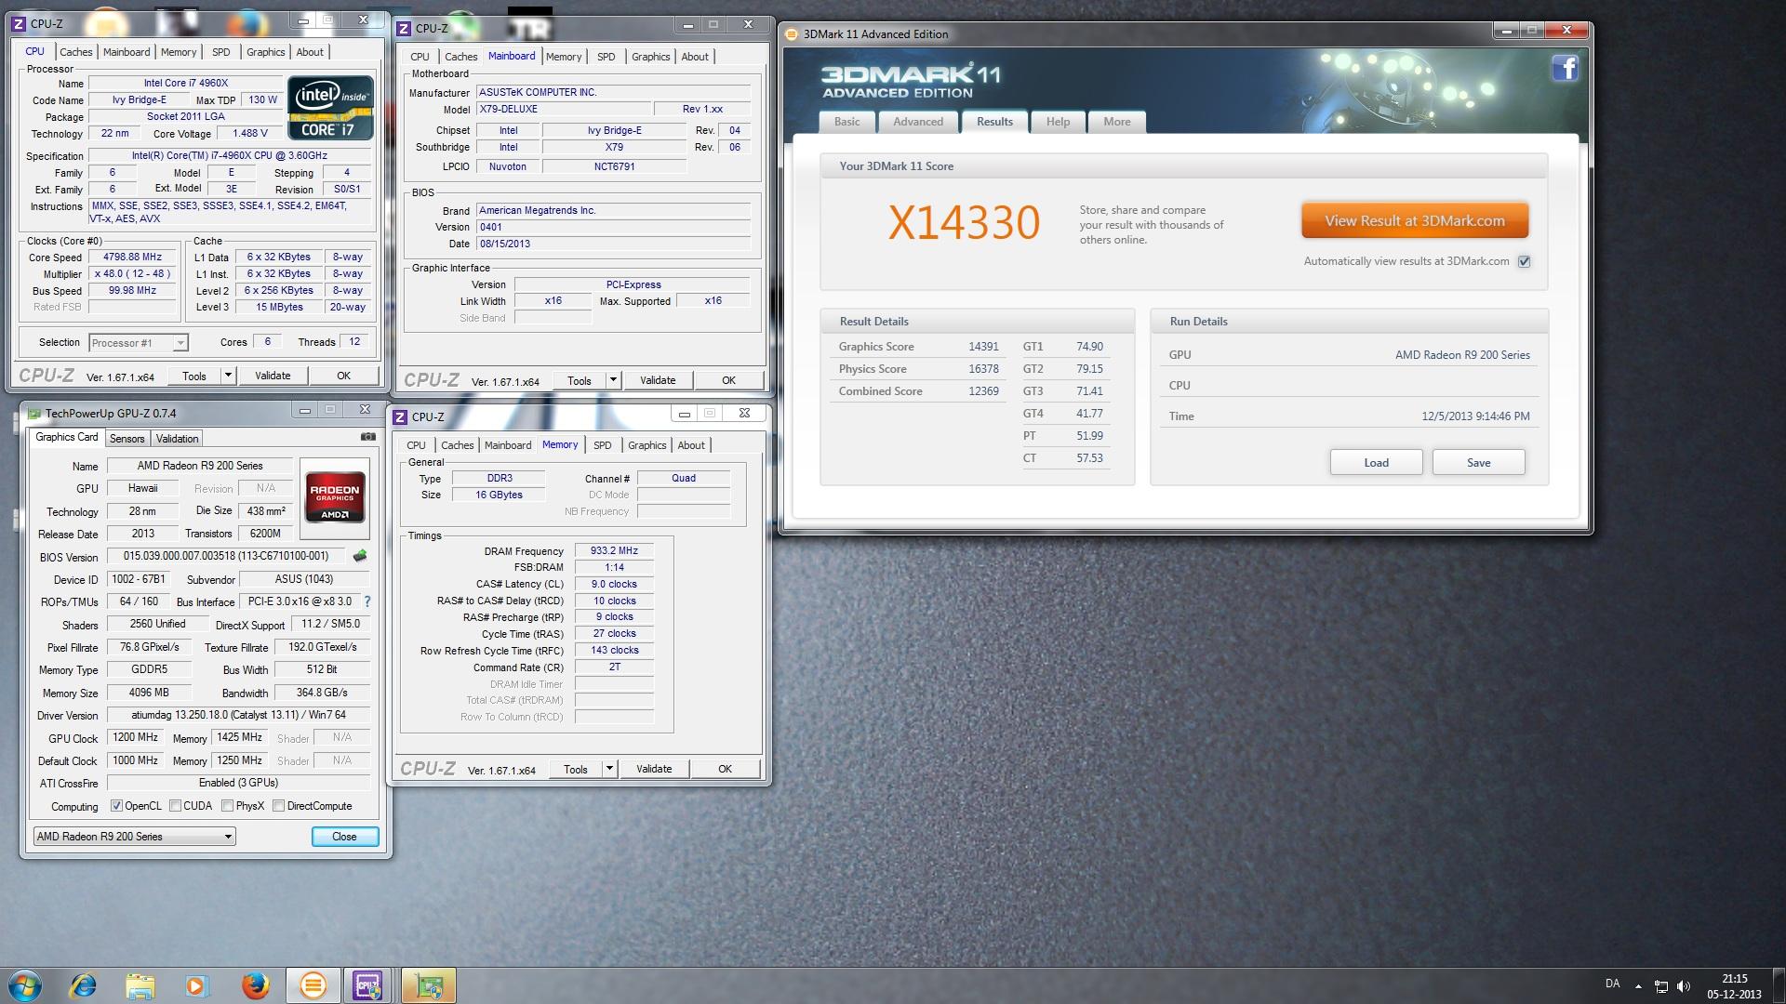1786x1004 pixels.
Task: Click OK in CPU-Z Mainboard window
Action: [x=728, y=380]
